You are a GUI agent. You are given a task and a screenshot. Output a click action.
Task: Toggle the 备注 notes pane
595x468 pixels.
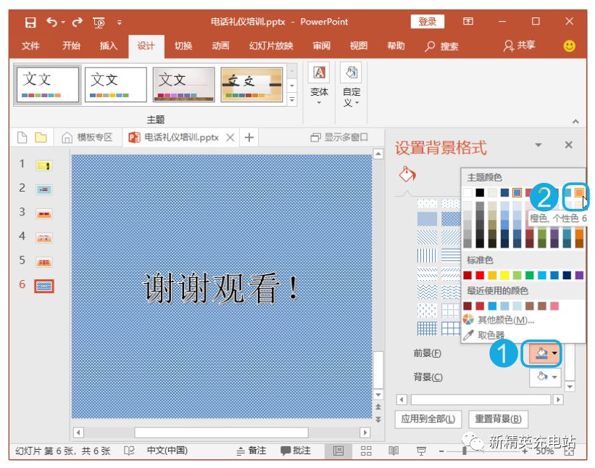(x=251, y=451)
